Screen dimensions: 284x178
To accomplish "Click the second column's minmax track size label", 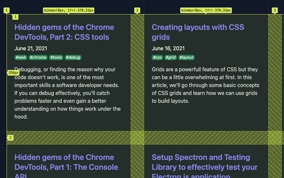I will click(206, 11).
